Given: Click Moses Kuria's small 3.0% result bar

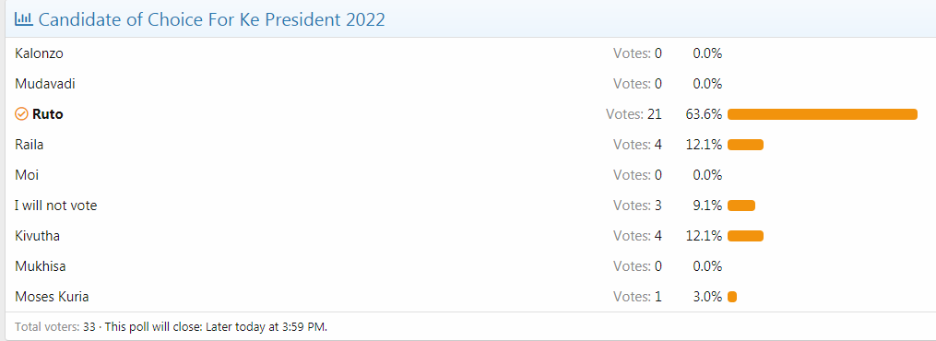Looking at the screenshot, I should click(732, 297).
